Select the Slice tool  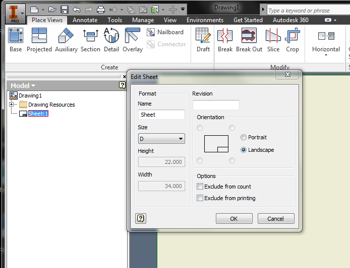tap(273, 40)
